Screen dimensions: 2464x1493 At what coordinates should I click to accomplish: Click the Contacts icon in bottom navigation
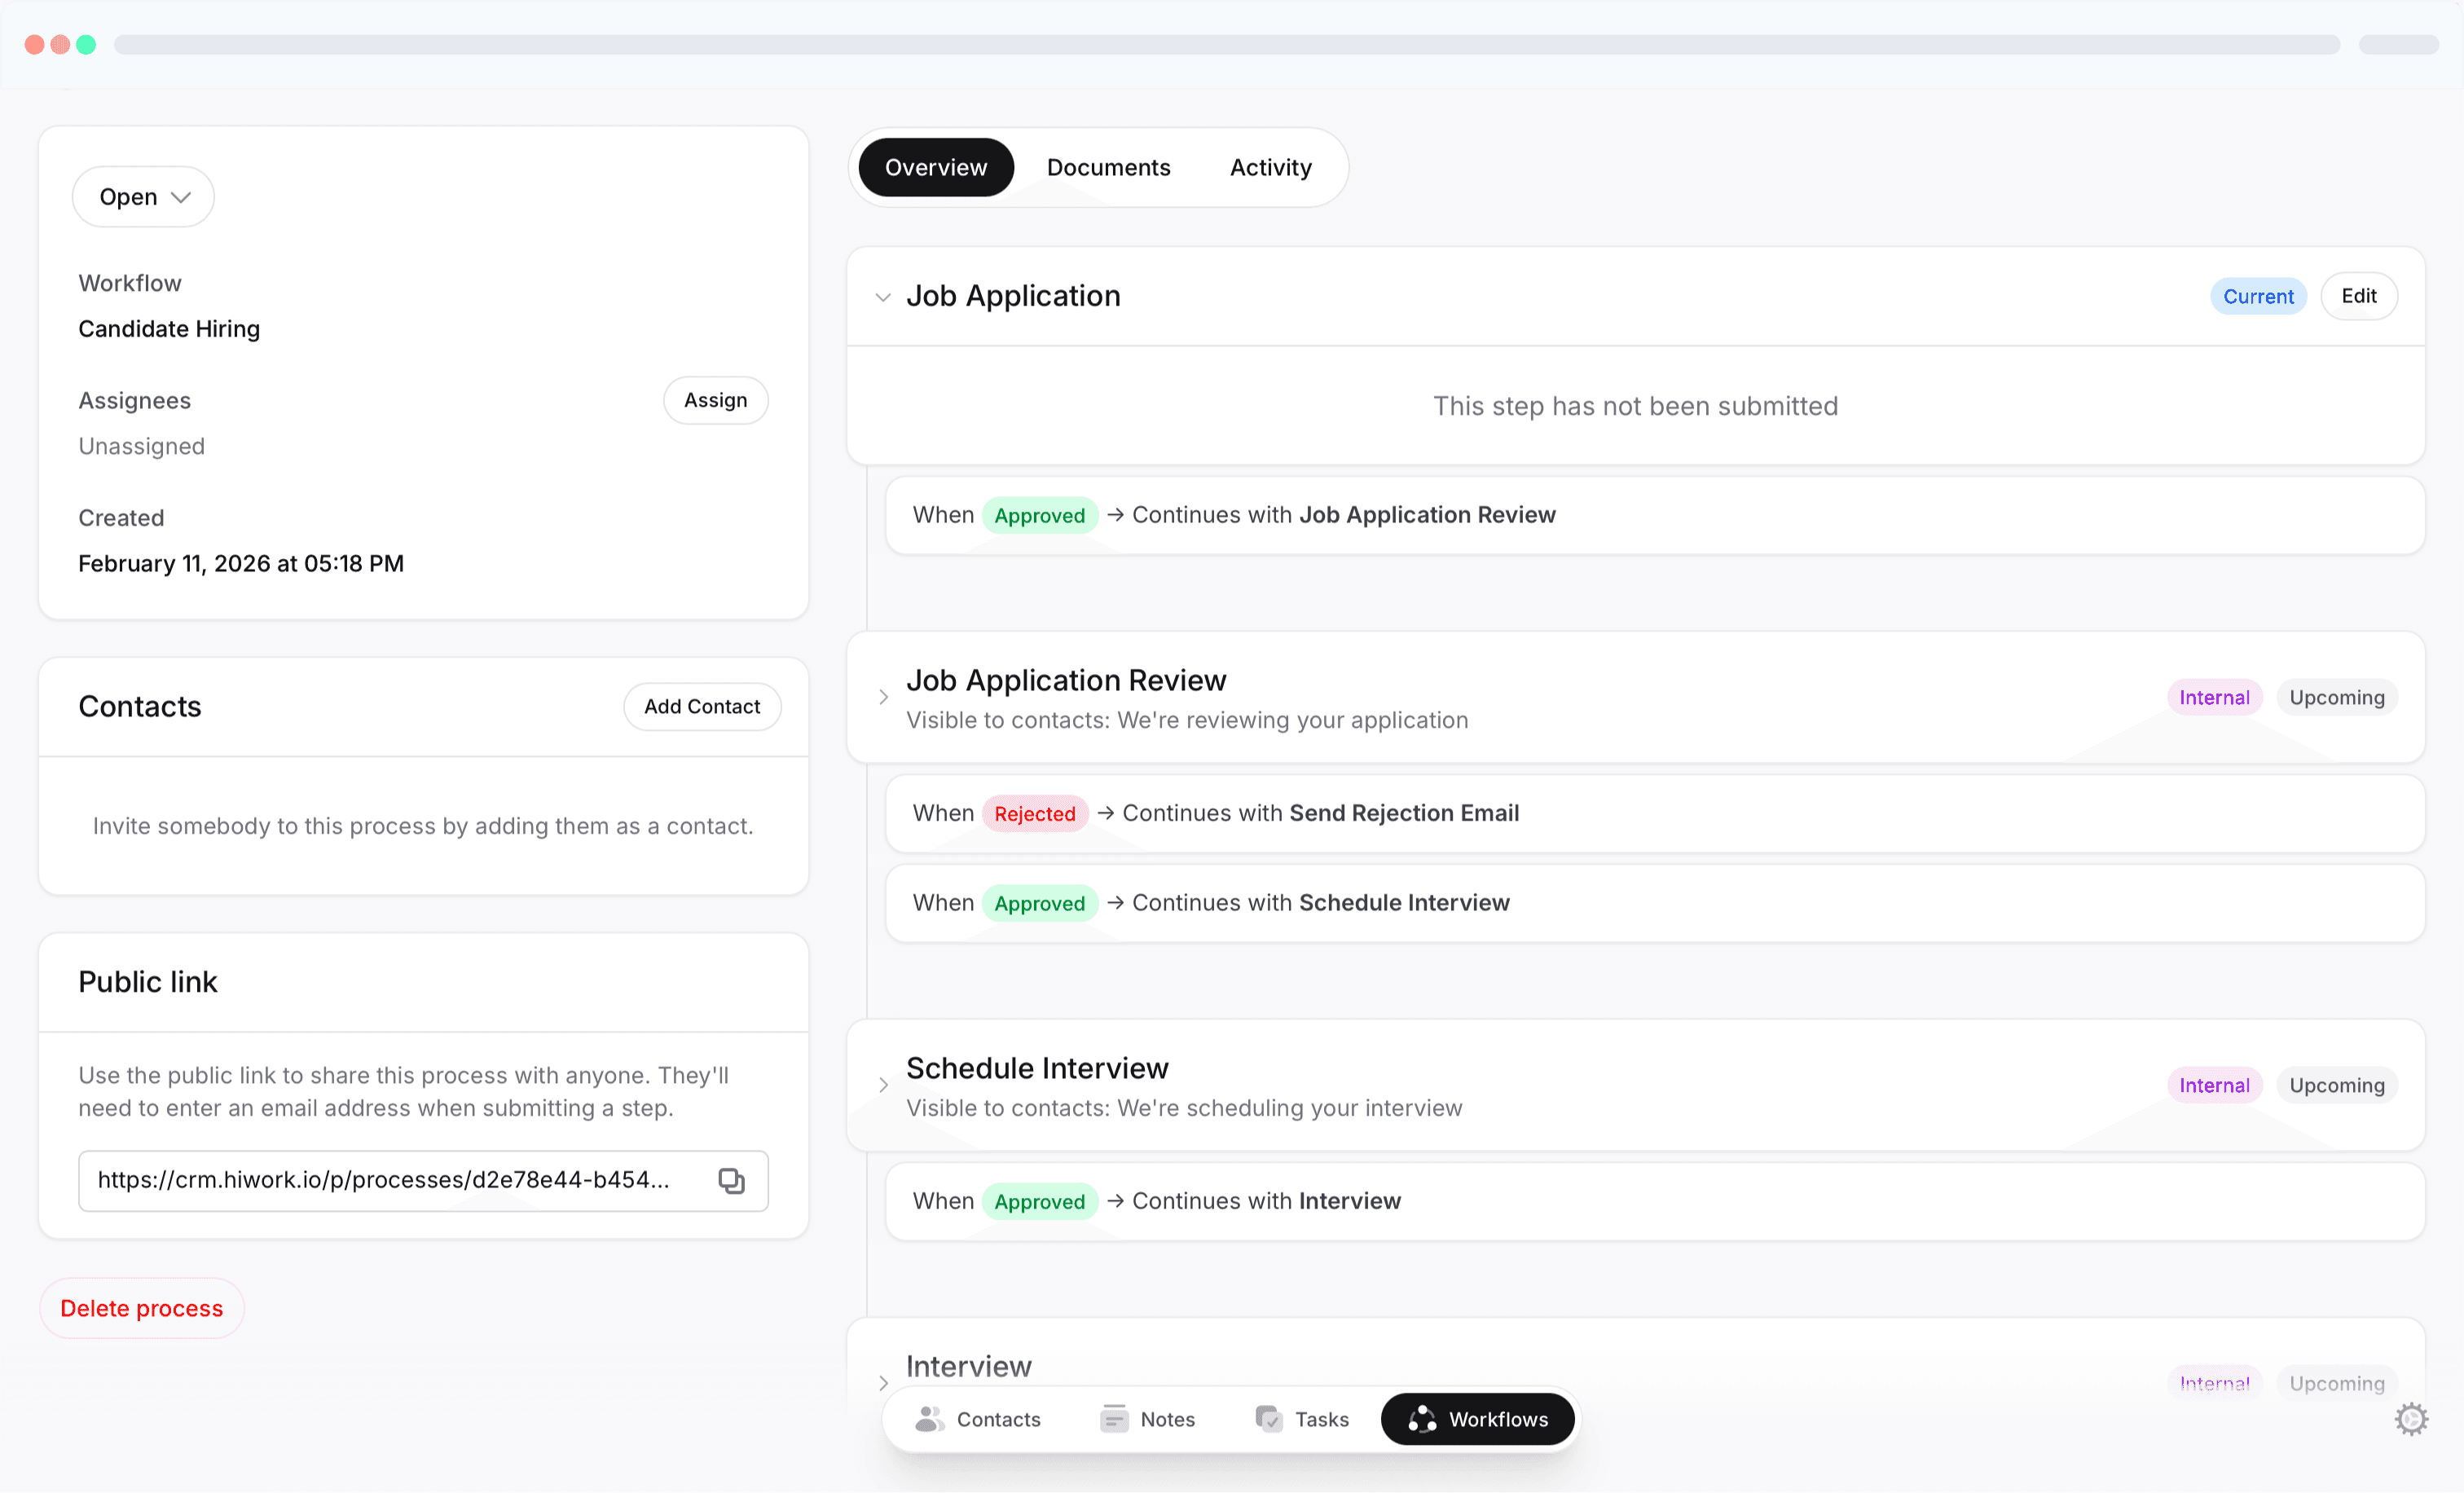coord(930,1419)
